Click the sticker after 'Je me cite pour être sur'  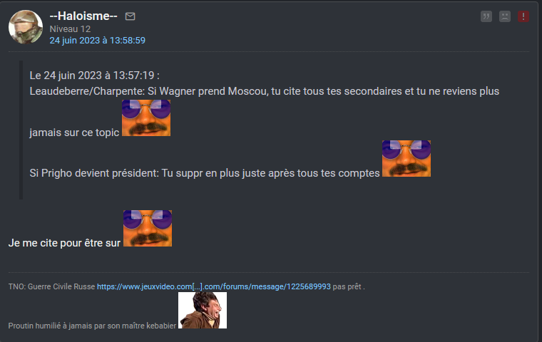tap(148, 228)
